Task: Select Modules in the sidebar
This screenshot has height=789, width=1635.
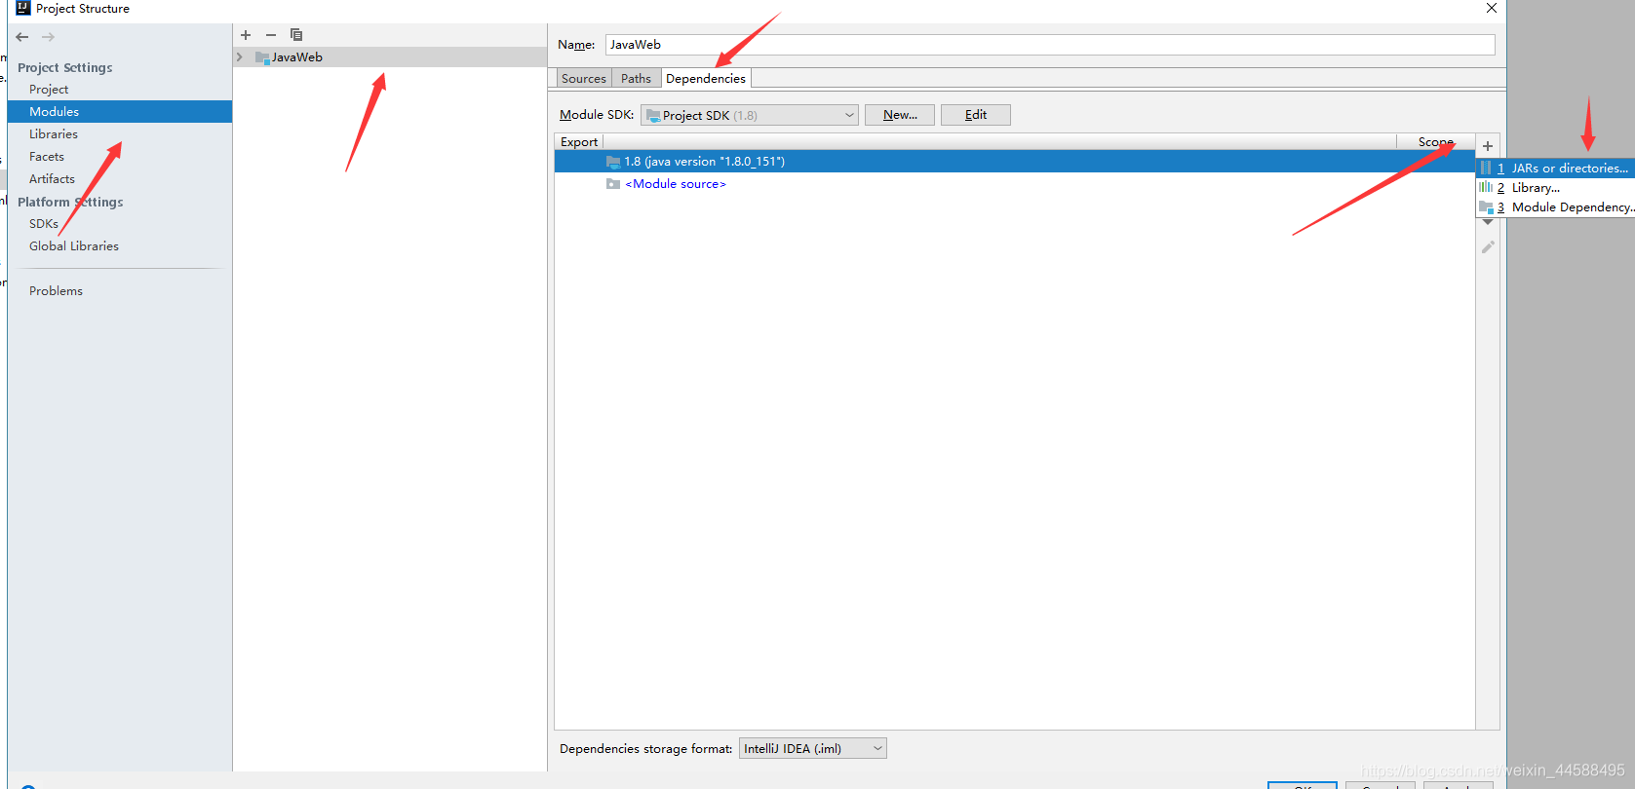Action: (120, 112)
